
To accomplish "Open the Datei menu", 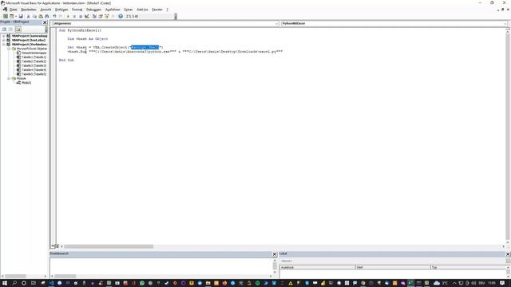I will pos(13,10).
